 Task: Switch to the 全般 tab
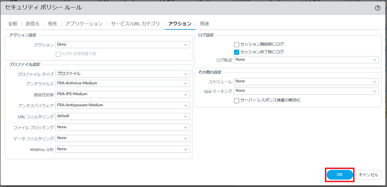(x=13, y=24)
